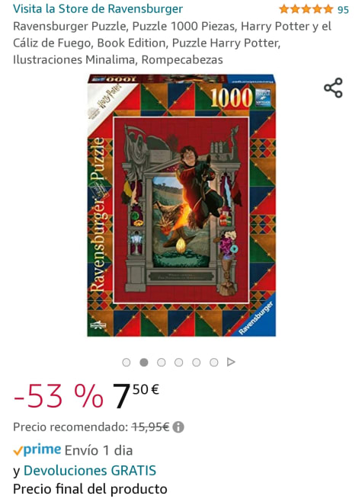Screen dimensions: 362x502
Task: Click the five-star rating icons
Action: pyautogui.click(x=306, y=9)
